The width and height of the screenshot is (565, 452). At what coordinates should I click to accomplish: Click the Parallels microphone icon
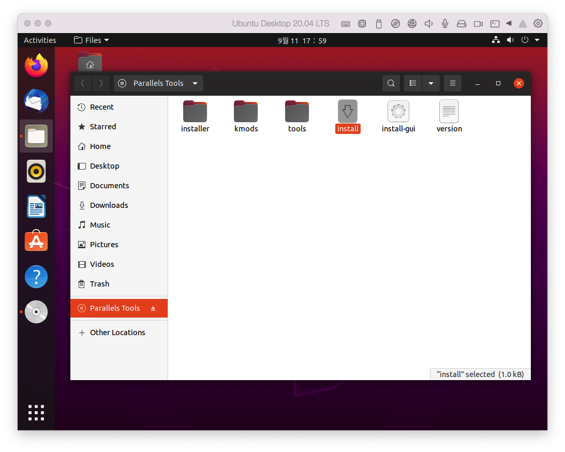[x=445, y=24]
